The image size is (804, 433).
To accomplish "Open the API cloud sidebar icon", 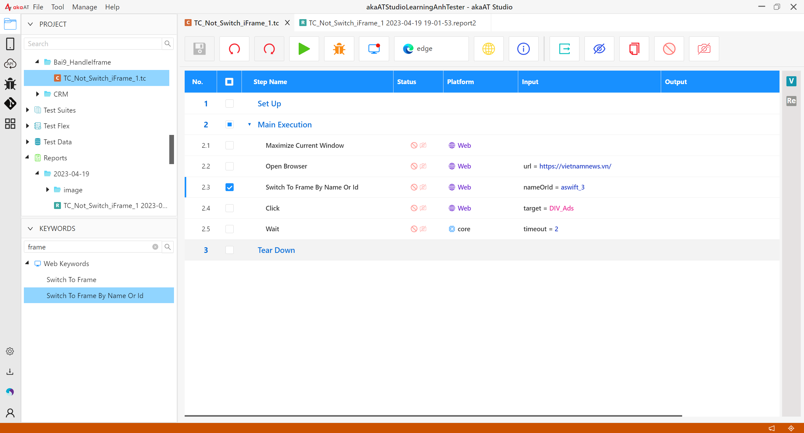I will tap(10, 64).
